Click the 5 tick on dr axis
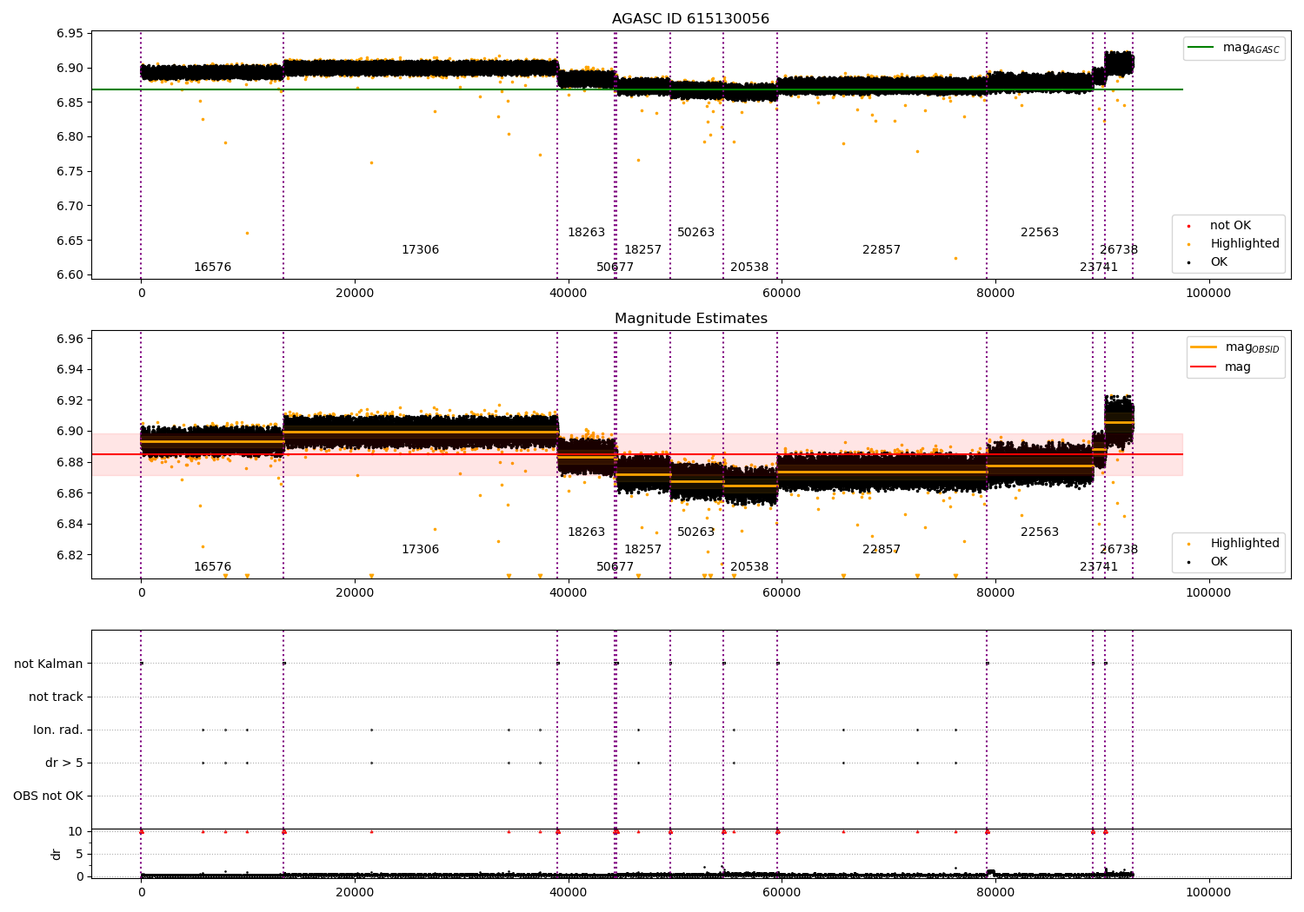 point(79,854)
